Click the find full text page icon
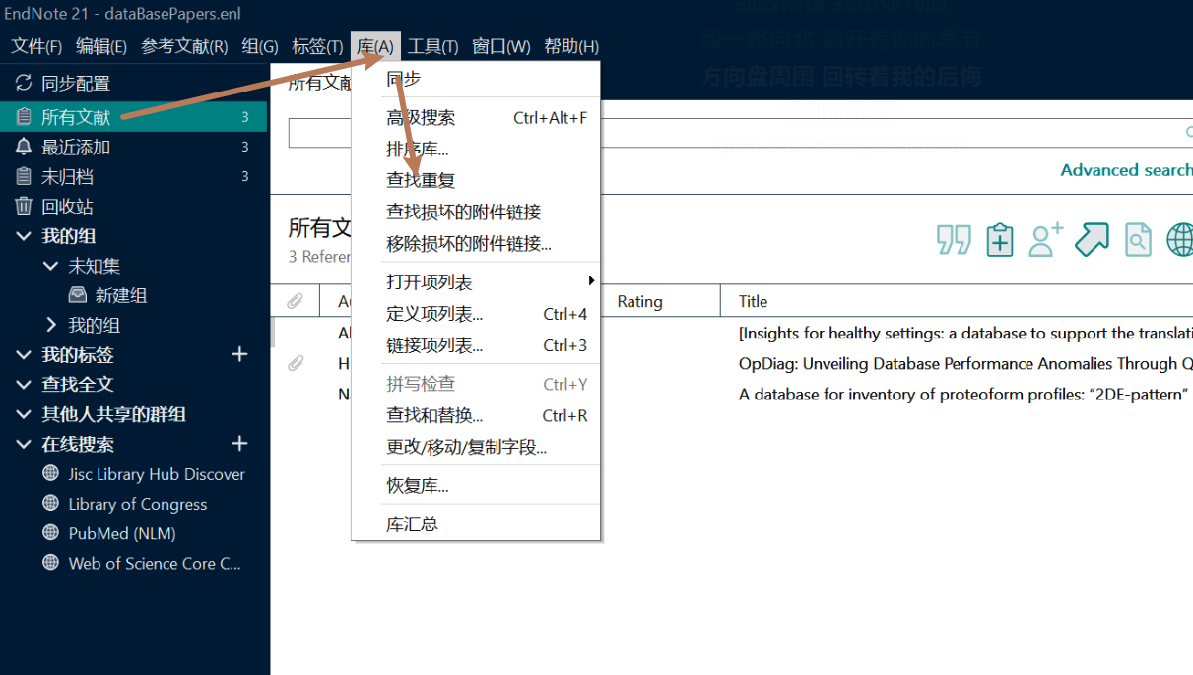This screenshot has width=1193, height=675. point(1138,240)
